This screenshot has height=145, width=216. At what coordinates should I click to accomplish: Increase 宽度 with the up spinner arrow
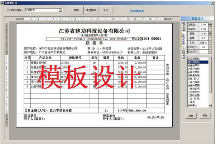coord(210,33)
